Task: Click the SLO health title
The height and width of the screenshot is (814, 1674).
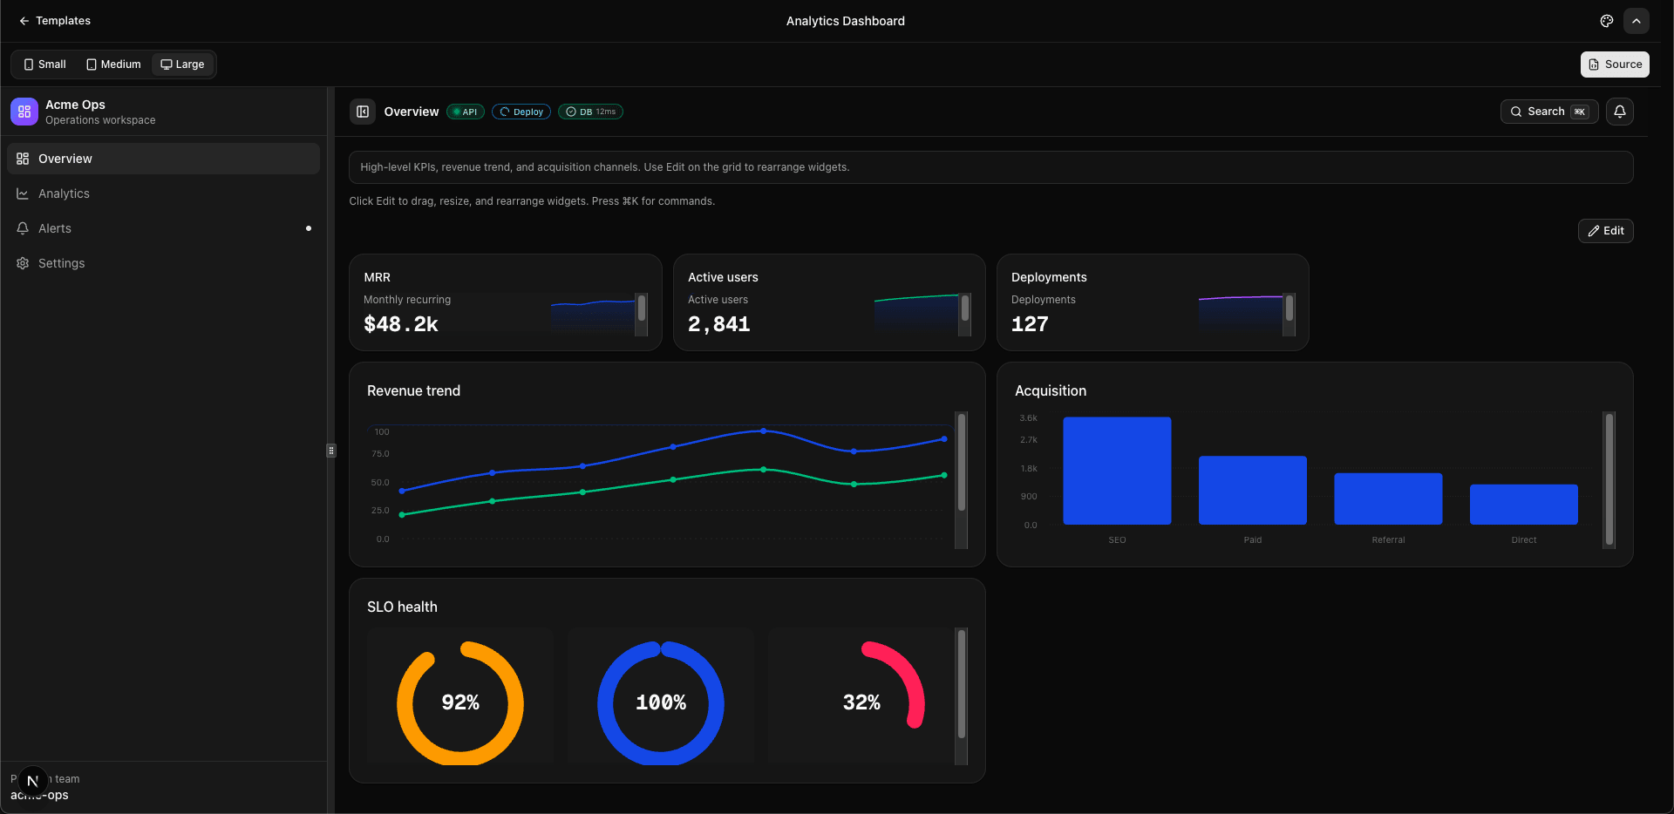Action: point(402,607)
